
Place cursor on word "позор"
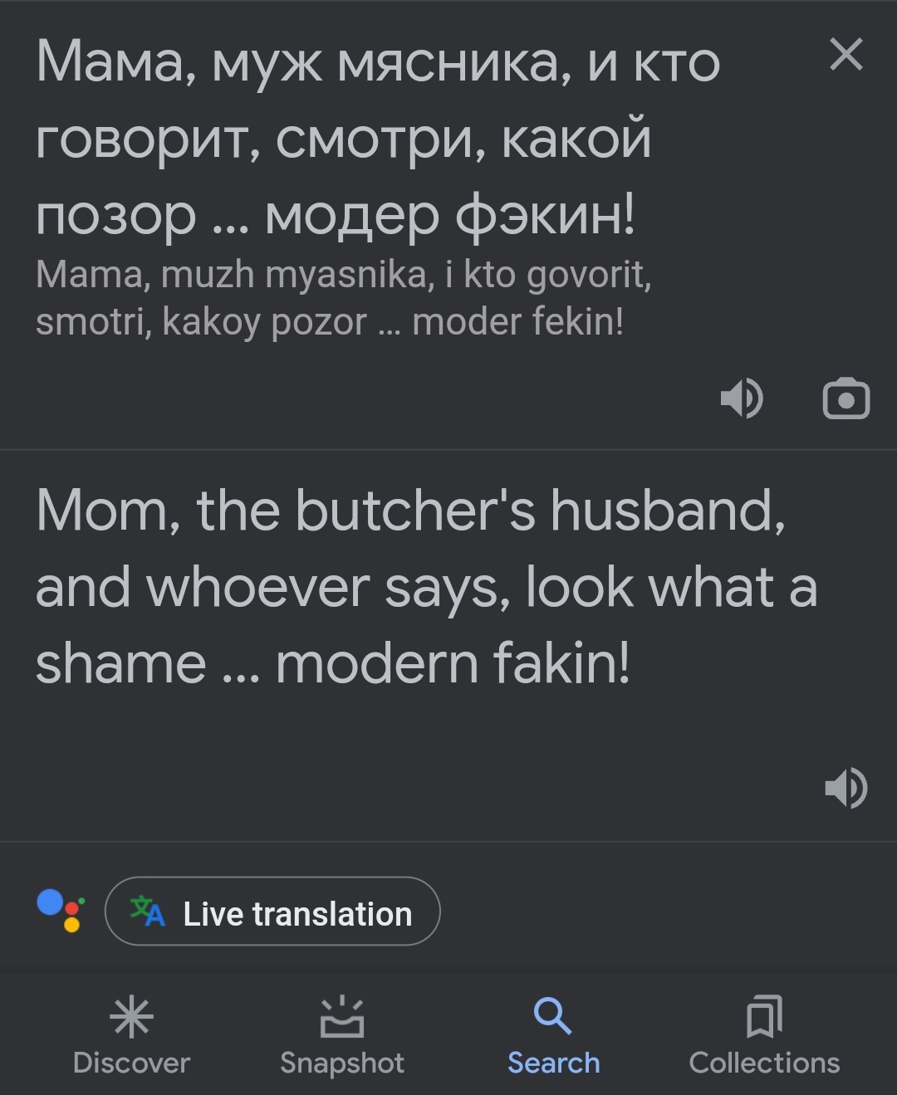(116, 215)
